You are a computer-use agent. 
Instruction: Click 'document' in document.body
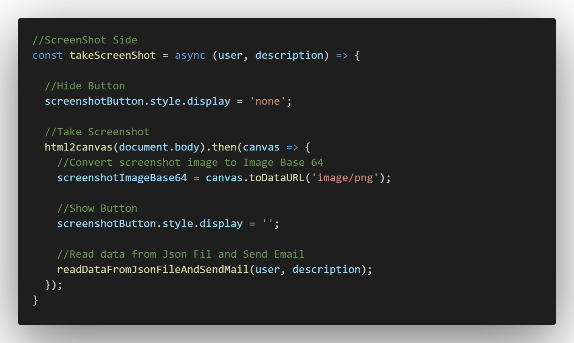click(144, 147)
